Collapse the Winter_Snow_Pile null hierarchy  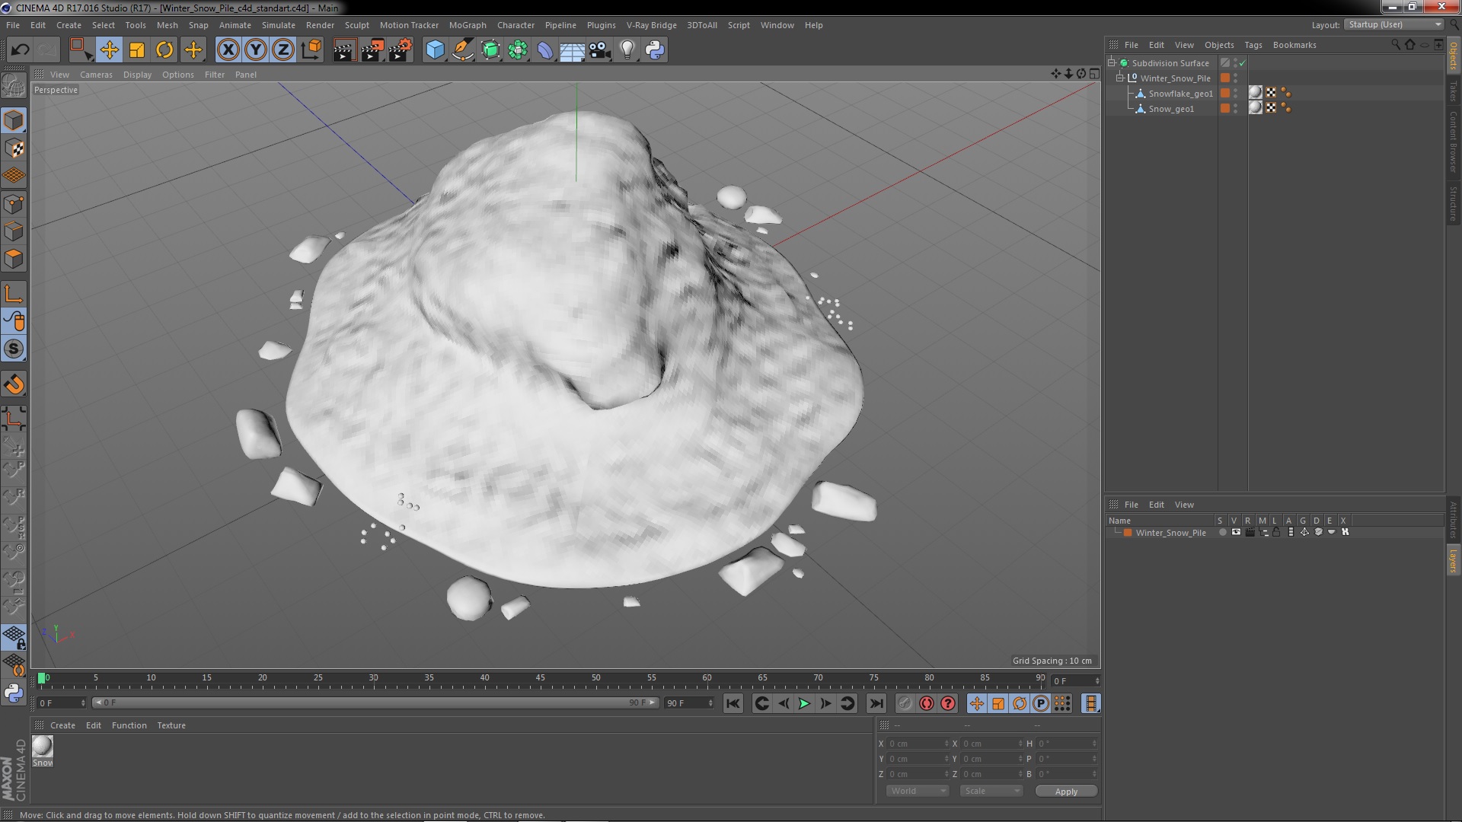coord(1120,78)
